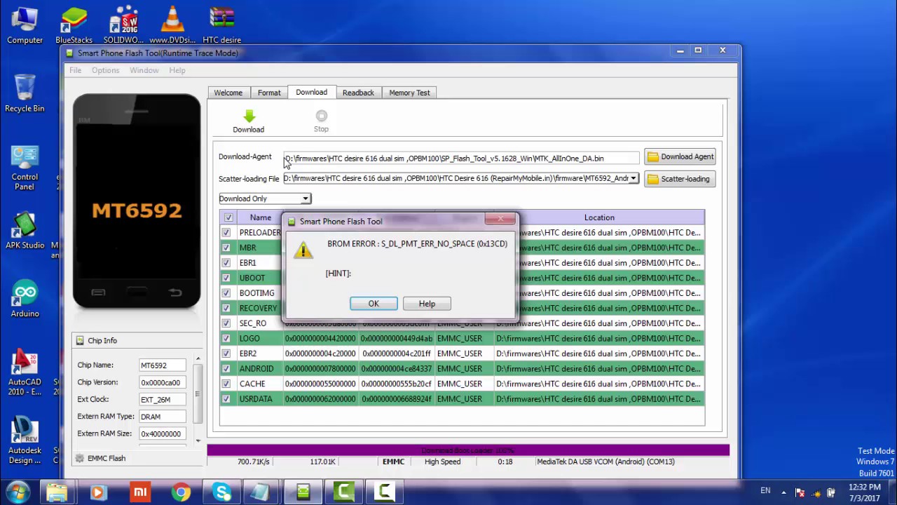
Task: Click the warning icon in the error dialog
Action: (x=303, y=250)
